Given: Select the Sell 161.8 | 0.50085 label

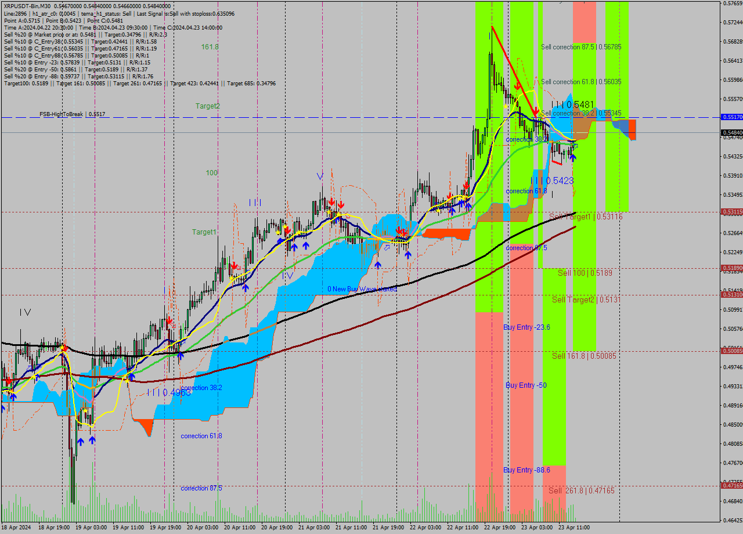Looking at the screenshot, I should pyautogui.click(x=584, y=356).
